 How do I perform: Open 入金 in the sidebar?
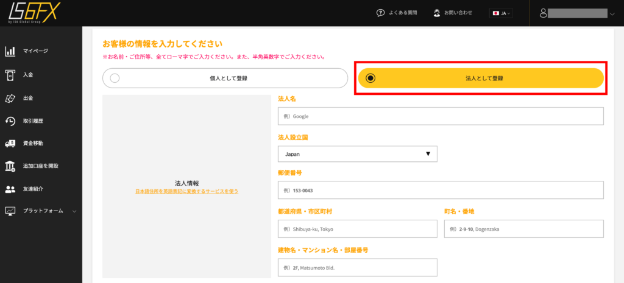click(x=28, y=75)
